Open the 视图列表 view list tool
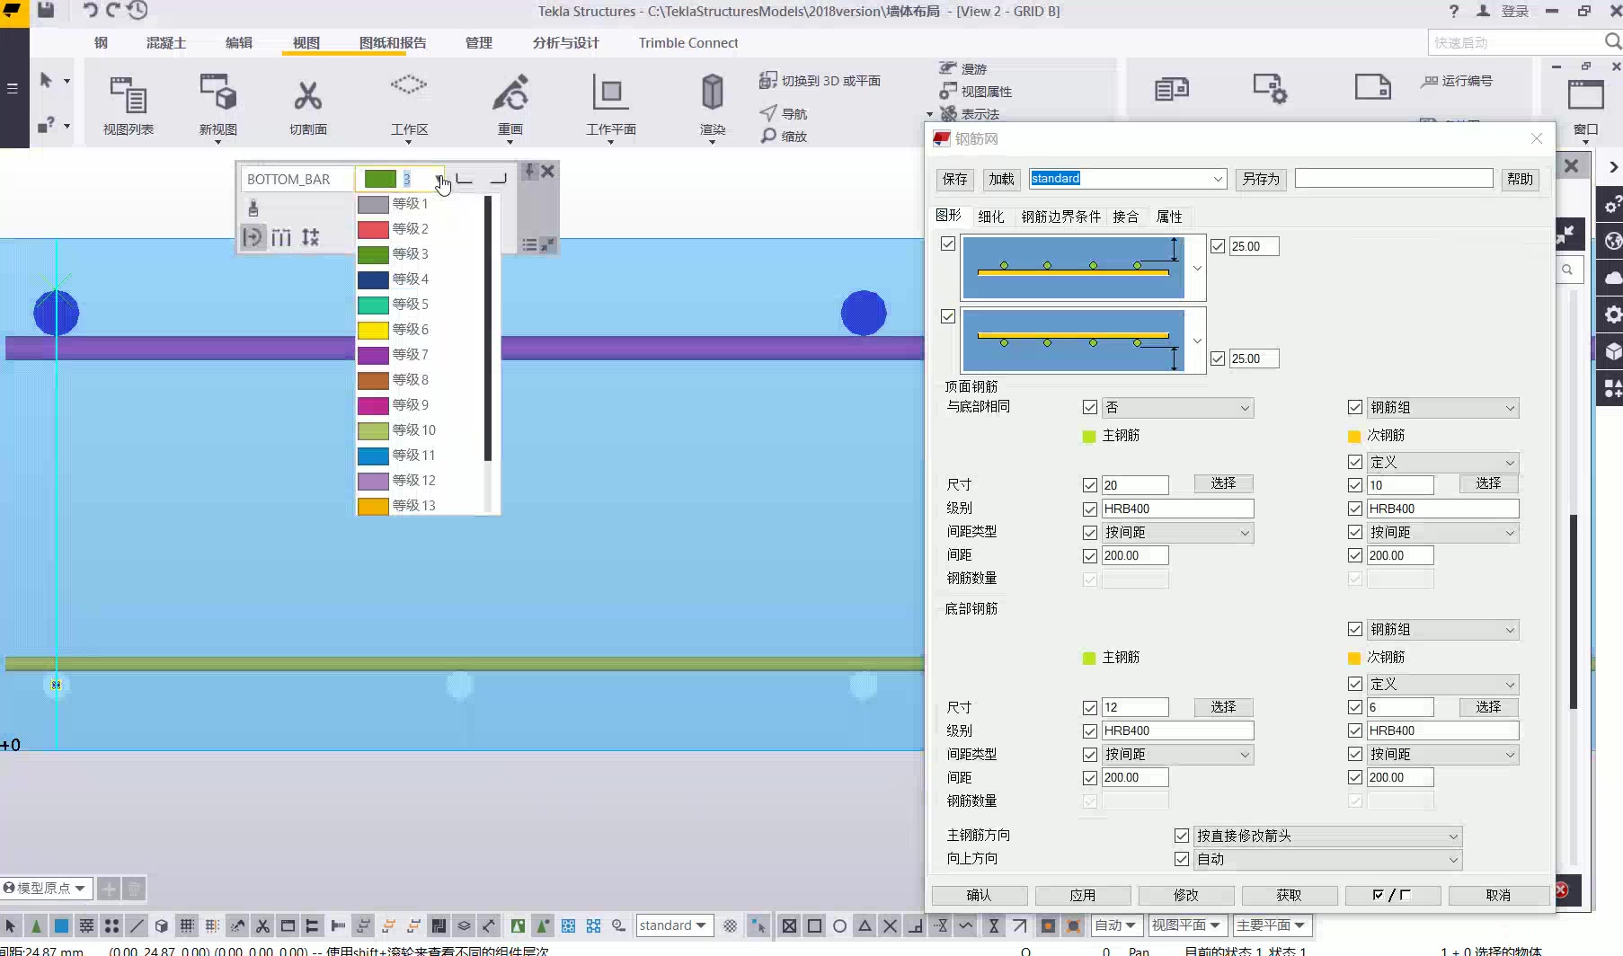 click(x=128, y=105)
